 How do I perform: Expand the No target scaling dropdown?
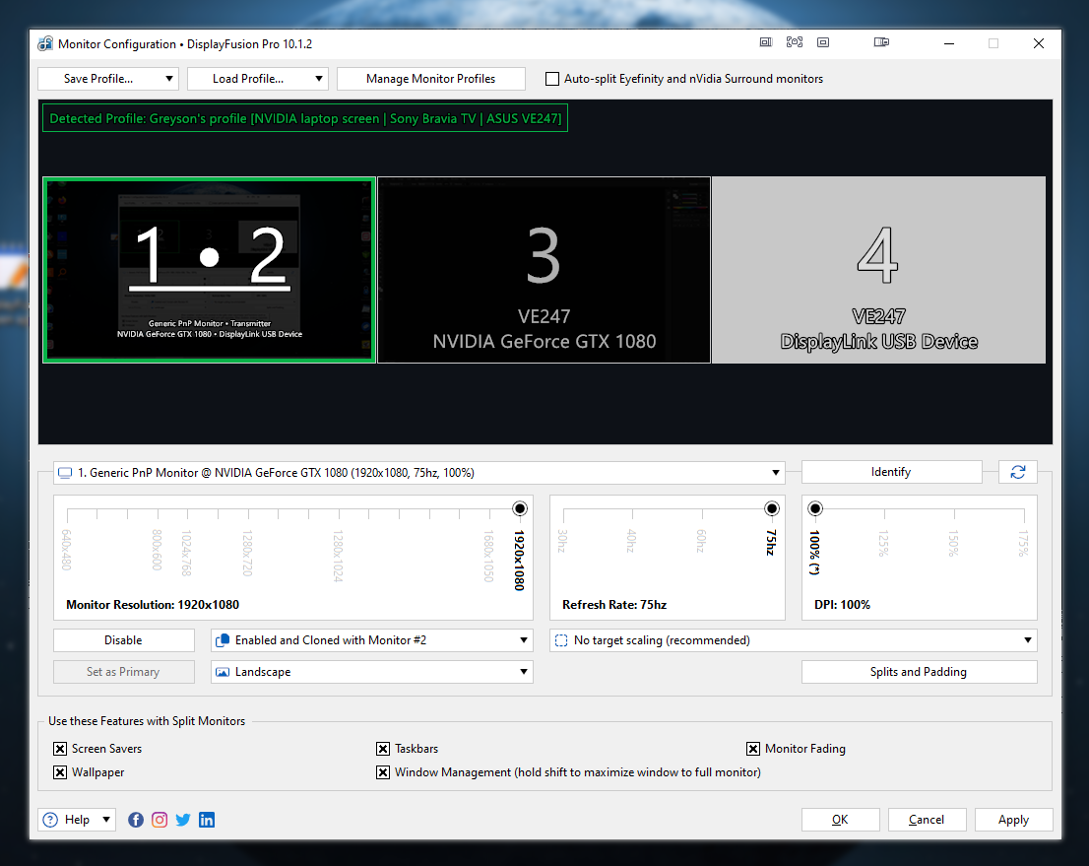click(1028, 640)
